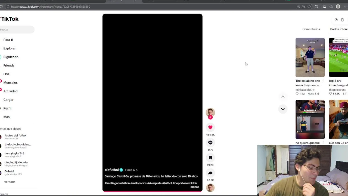This screenshot has height=196, width=348.
Task: Open the browser translate icon
Action: (x=304, y=7)
